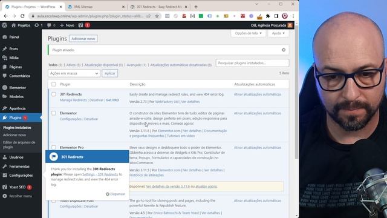Open Adicionar novo submenu under Plugins
Viewport: 387px width, 218px height.
click(15, 135)
